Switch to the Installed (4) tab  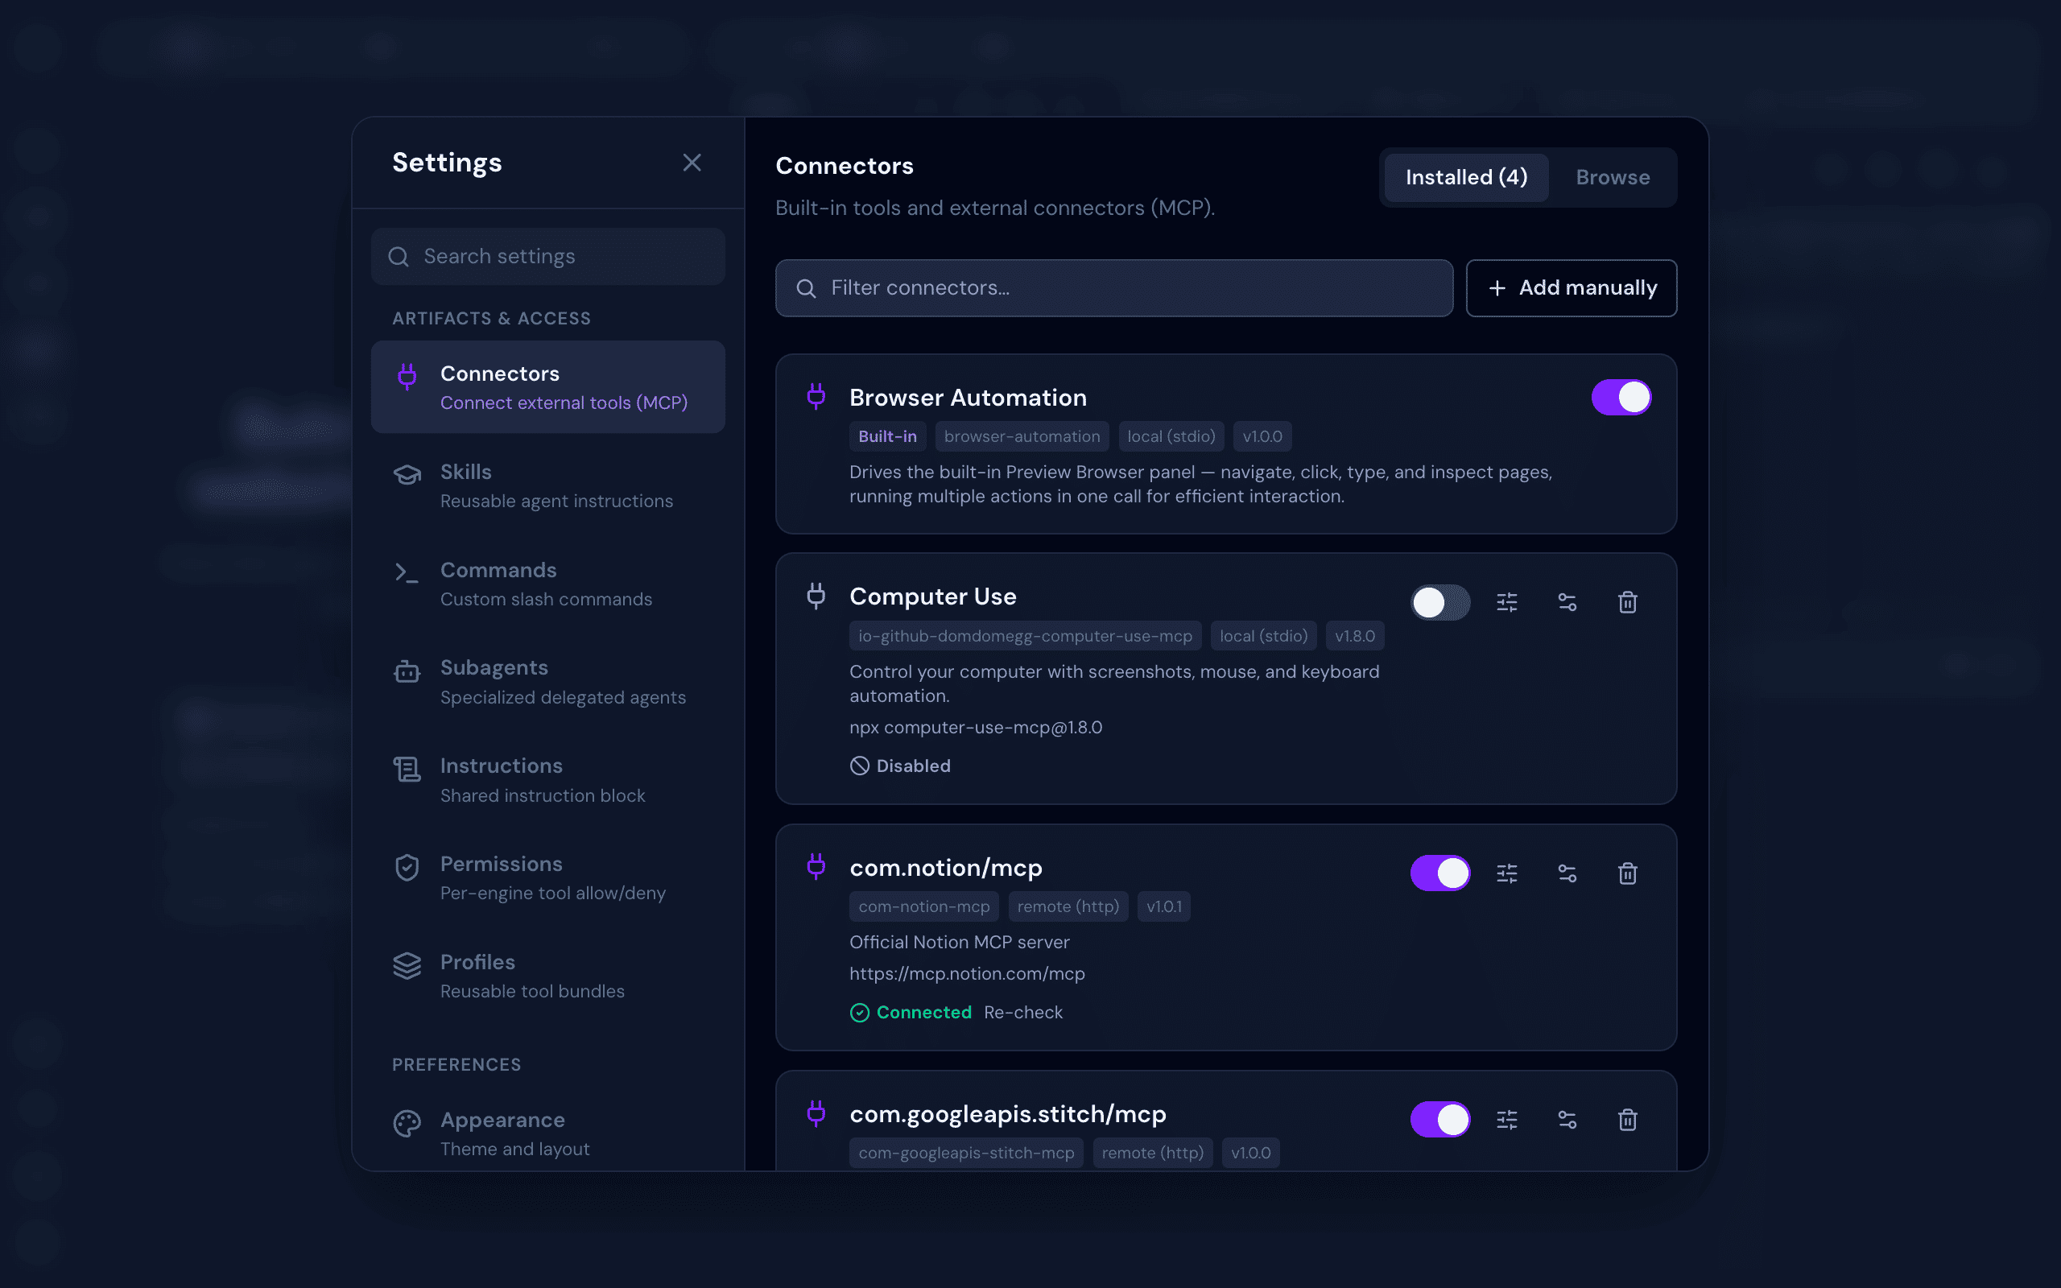(1466, 177)
